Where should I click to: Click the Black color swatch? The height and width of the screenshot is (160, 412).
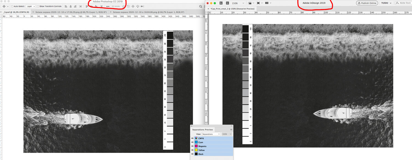(196, 154)
